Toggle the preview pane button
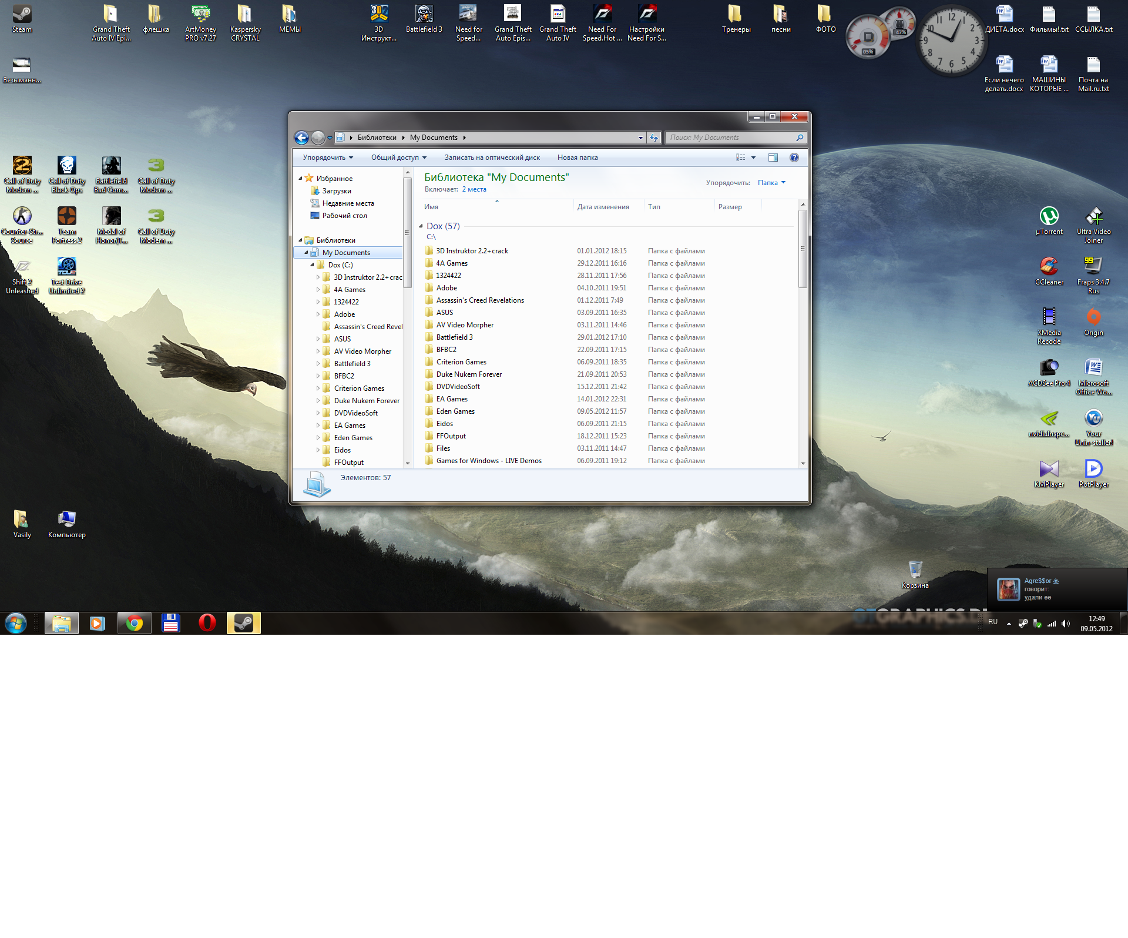 (773, 158)
